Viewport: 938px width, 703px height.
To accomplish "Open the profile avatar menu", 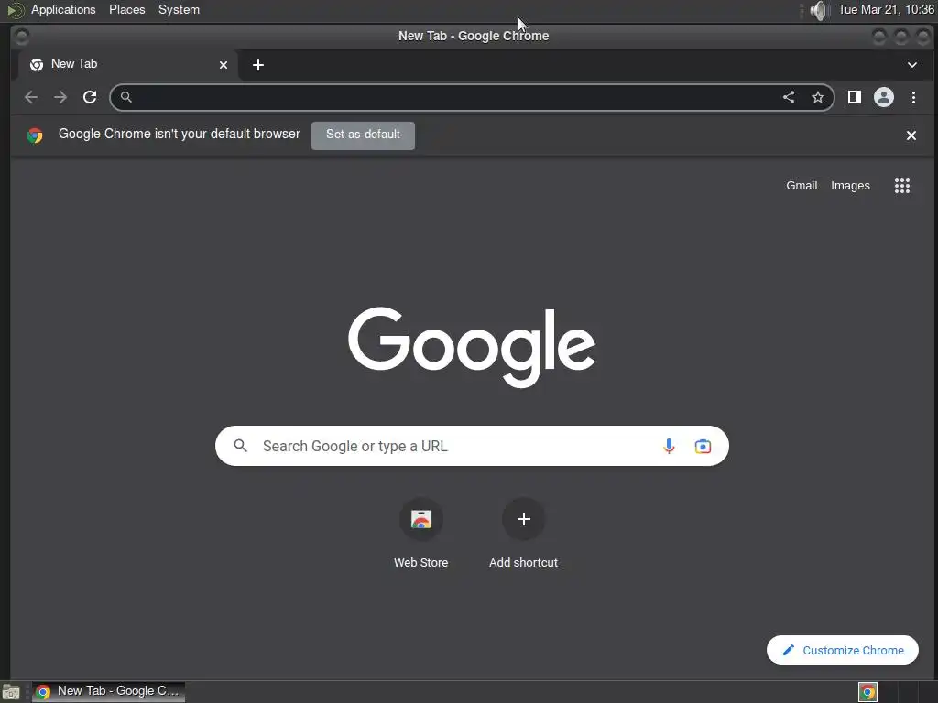I will point(884,97).
